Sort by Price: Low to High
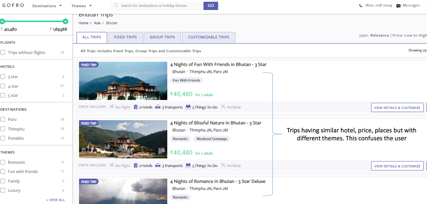 (410, 35)
